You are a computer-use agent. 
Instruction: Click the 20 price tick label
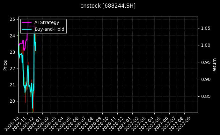coord(12,101)
